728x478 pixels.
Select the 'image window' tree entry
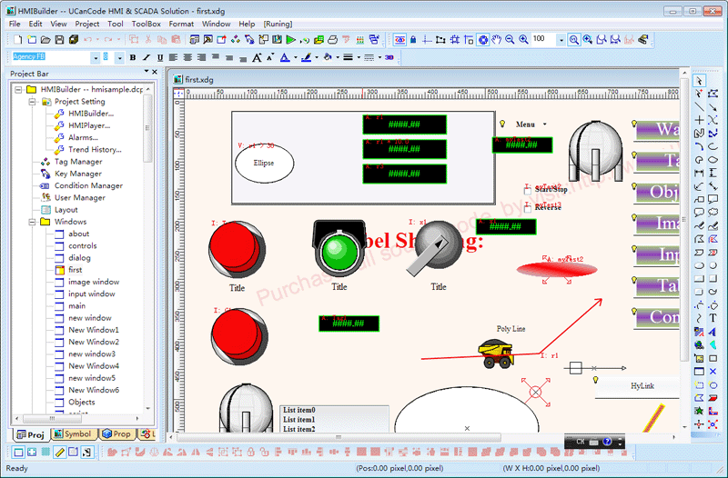pos(93,282)
